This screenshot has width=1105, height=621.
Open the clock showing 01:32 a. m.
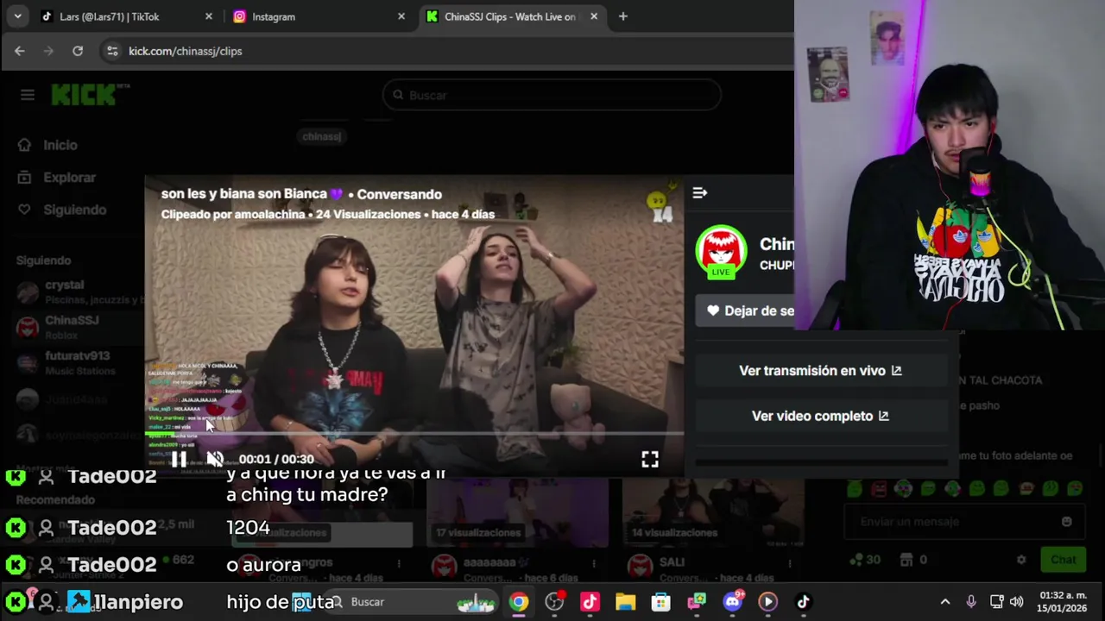pos(1064,602)
